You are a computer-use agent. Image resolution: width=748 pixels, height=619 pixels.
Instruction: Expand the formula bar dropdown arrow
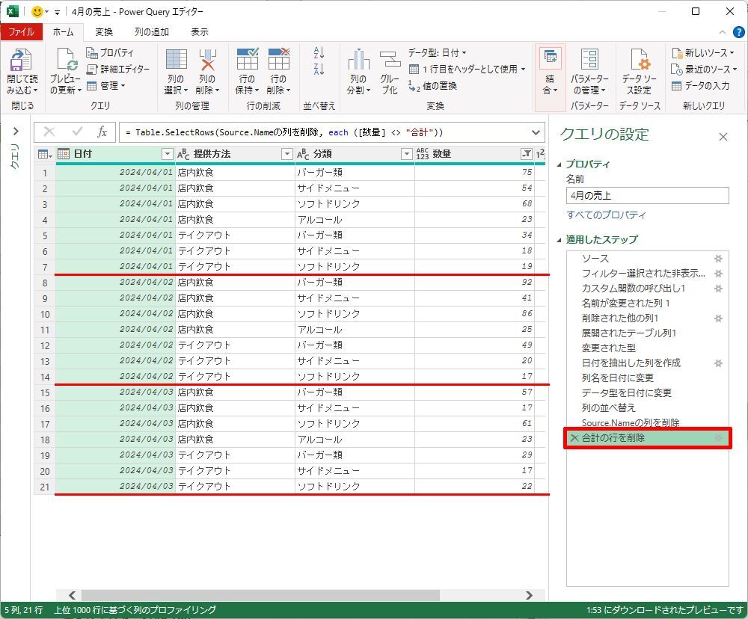(x=536, y=132)
